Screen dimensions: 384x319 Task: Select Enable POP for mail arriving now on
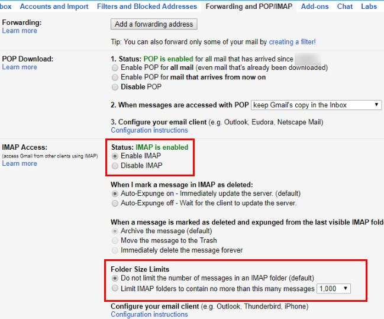click(115, 78)
